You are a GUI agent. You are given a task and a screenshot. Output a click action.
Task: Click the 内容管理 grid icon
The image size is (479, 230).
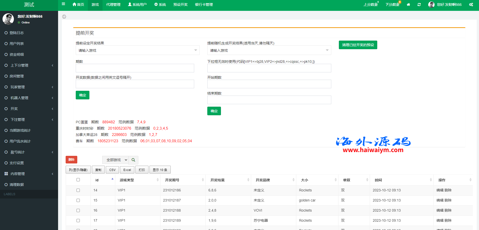pos(6,174)
